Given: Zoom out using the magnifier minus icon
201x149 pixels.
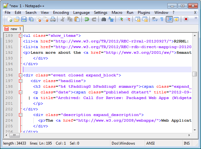Looking at the screenshot, I should click(x=128, y=19).
